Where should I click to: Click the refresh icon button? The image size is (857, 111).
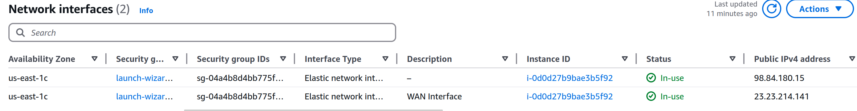771,9
